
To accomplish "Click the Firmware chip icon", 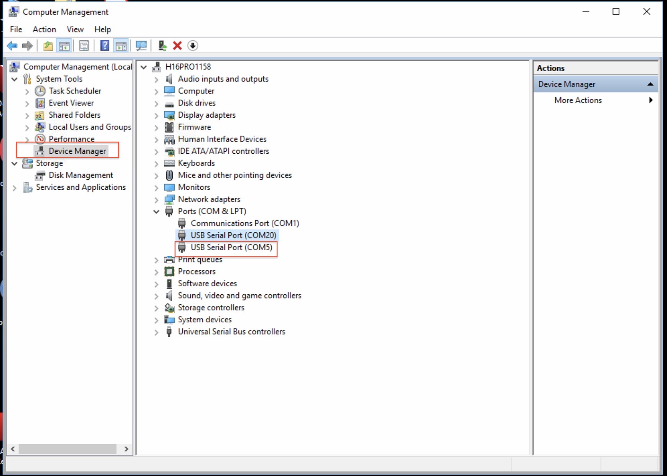I will coord(169,127).
